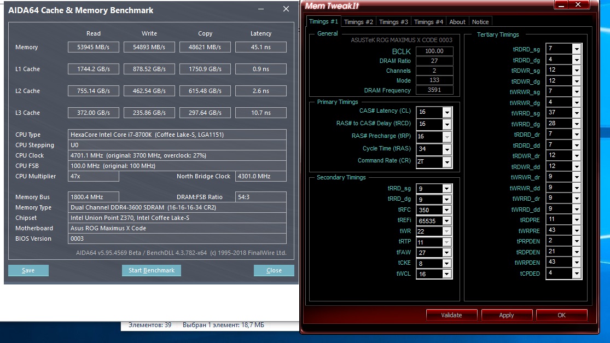610x343 pixels.
Task: Expand the tCKE dropdown
Action: click(x=446, y=263)
